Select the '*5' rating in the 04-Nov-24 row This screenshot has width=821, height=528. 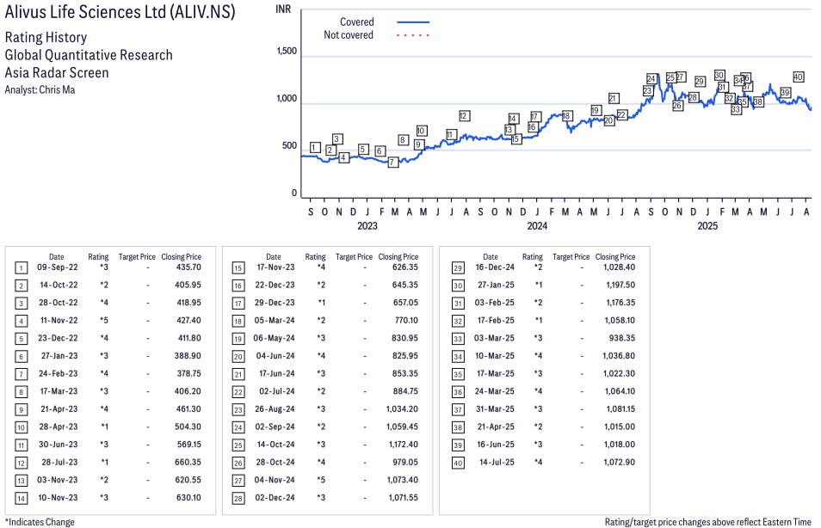pyautogui.click(x=322, y=481)
